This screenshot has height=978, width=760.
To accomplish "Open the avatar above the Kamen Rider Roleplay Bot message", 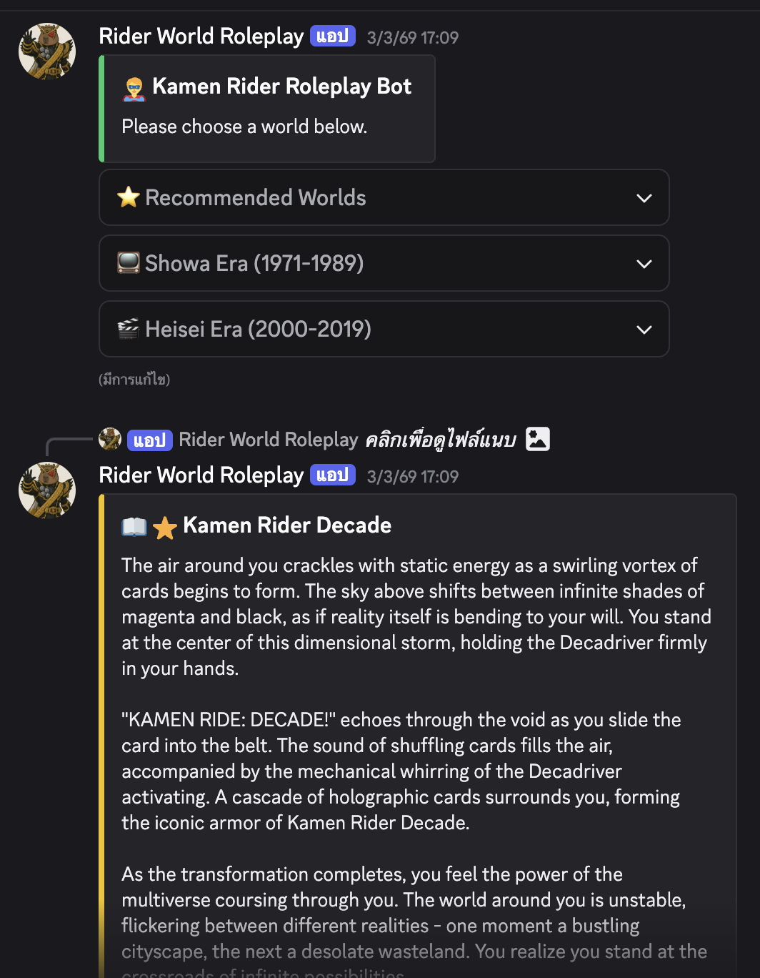I will pyautogui.click(x=47, y=51).
